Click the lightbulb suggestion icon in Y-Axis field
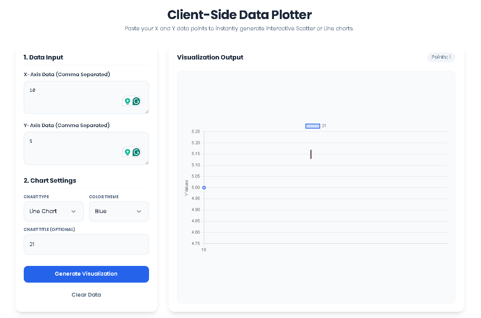Image resolution: width=481 pixels, height=318 pixels. pyautogui.click(x=128, y=152)
